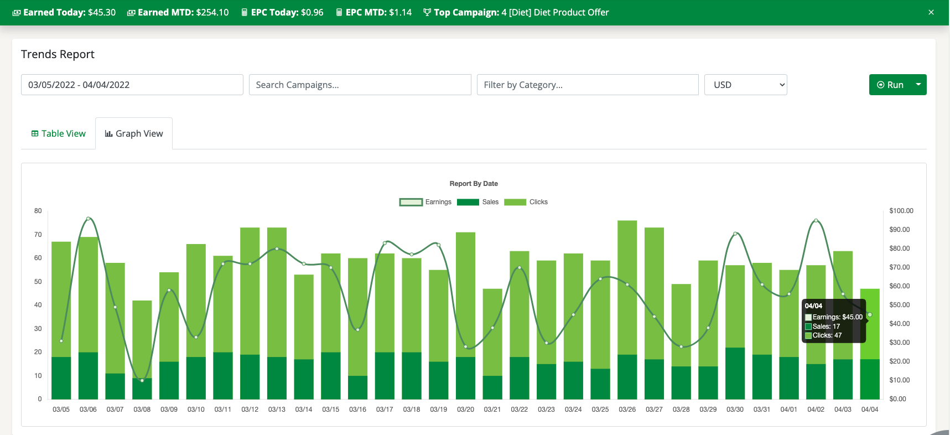Click the EPC MTD calculator icon

click(x=339, y=13)
